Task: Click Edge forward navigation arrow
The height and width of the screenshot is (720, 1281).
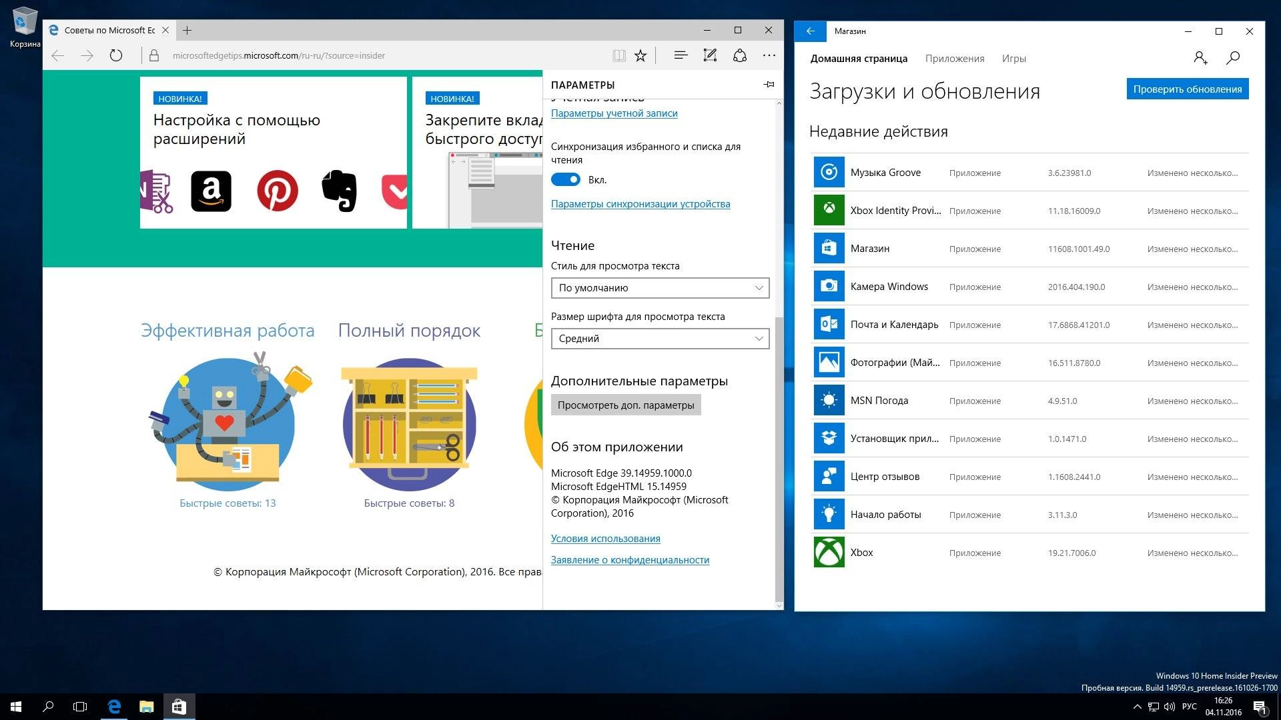Action: click(x=87, y=56)
